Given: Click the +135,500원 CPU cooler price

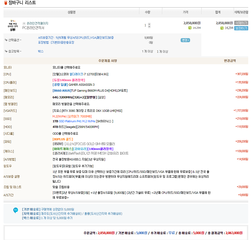Looking at the screenshot, I should click(242, 82).
